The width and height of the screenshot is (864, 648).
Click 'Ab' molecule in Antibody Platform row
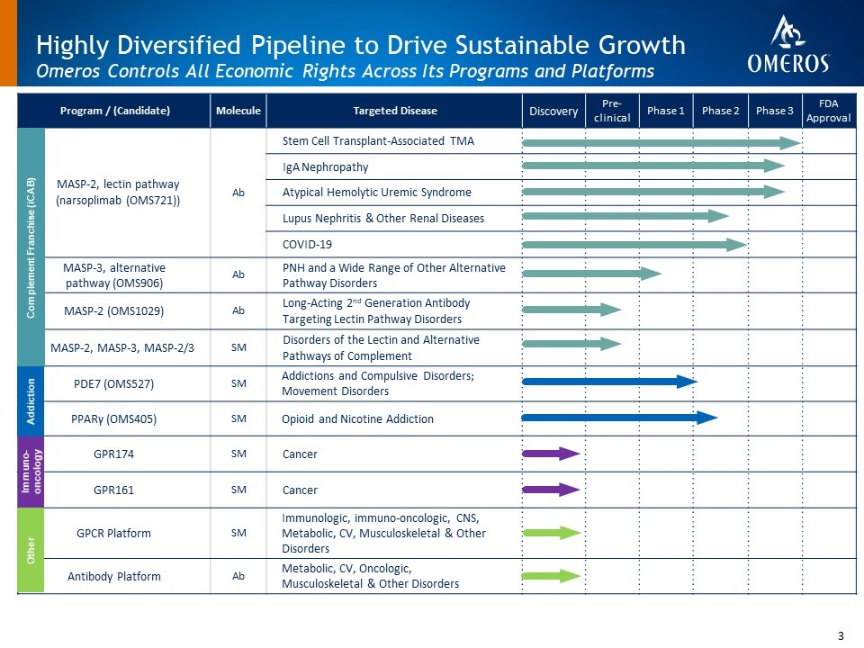[238, 576]
